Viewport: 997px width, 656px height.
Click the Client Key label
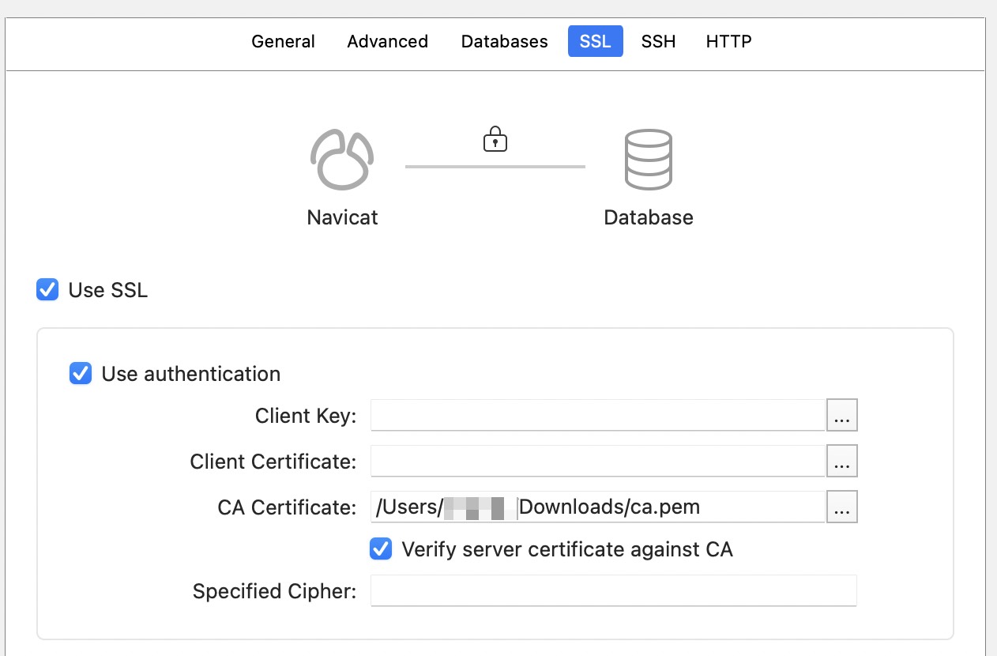pyautogui.click(x=306, y=416)
